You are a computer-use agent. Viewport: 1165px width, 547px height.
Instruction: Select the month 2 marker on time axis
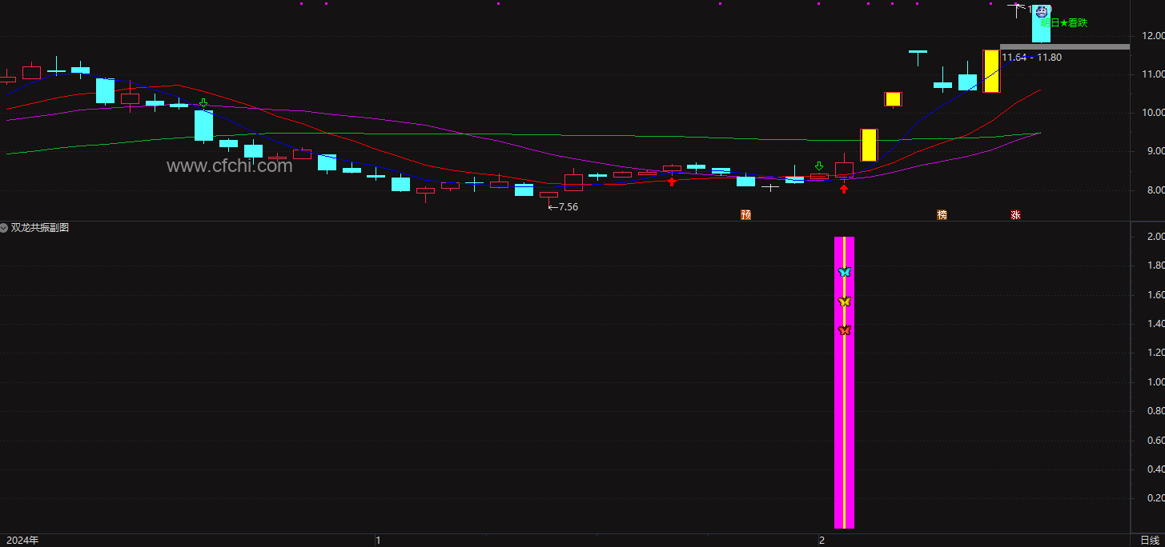(x=822, y=541)
